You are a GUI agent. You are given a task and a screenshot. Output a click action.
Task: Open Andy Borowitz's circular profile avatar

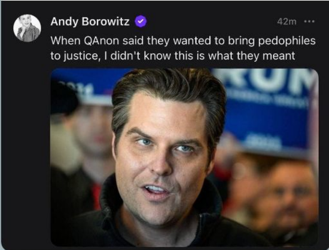pyautogui.click(x=27, y=28)
